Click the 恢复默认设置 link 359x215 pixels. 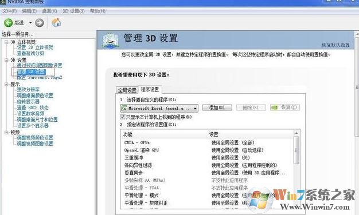point(335,45)
